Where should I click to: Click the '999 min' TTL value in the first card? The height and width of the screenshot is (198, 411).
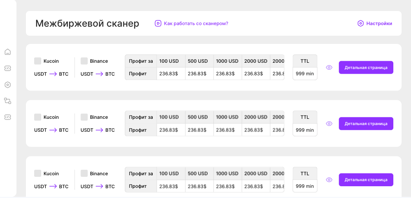coord(305,74)
